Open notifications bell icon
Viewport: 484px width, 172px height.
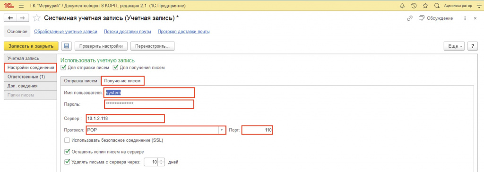tap(402, 6)
